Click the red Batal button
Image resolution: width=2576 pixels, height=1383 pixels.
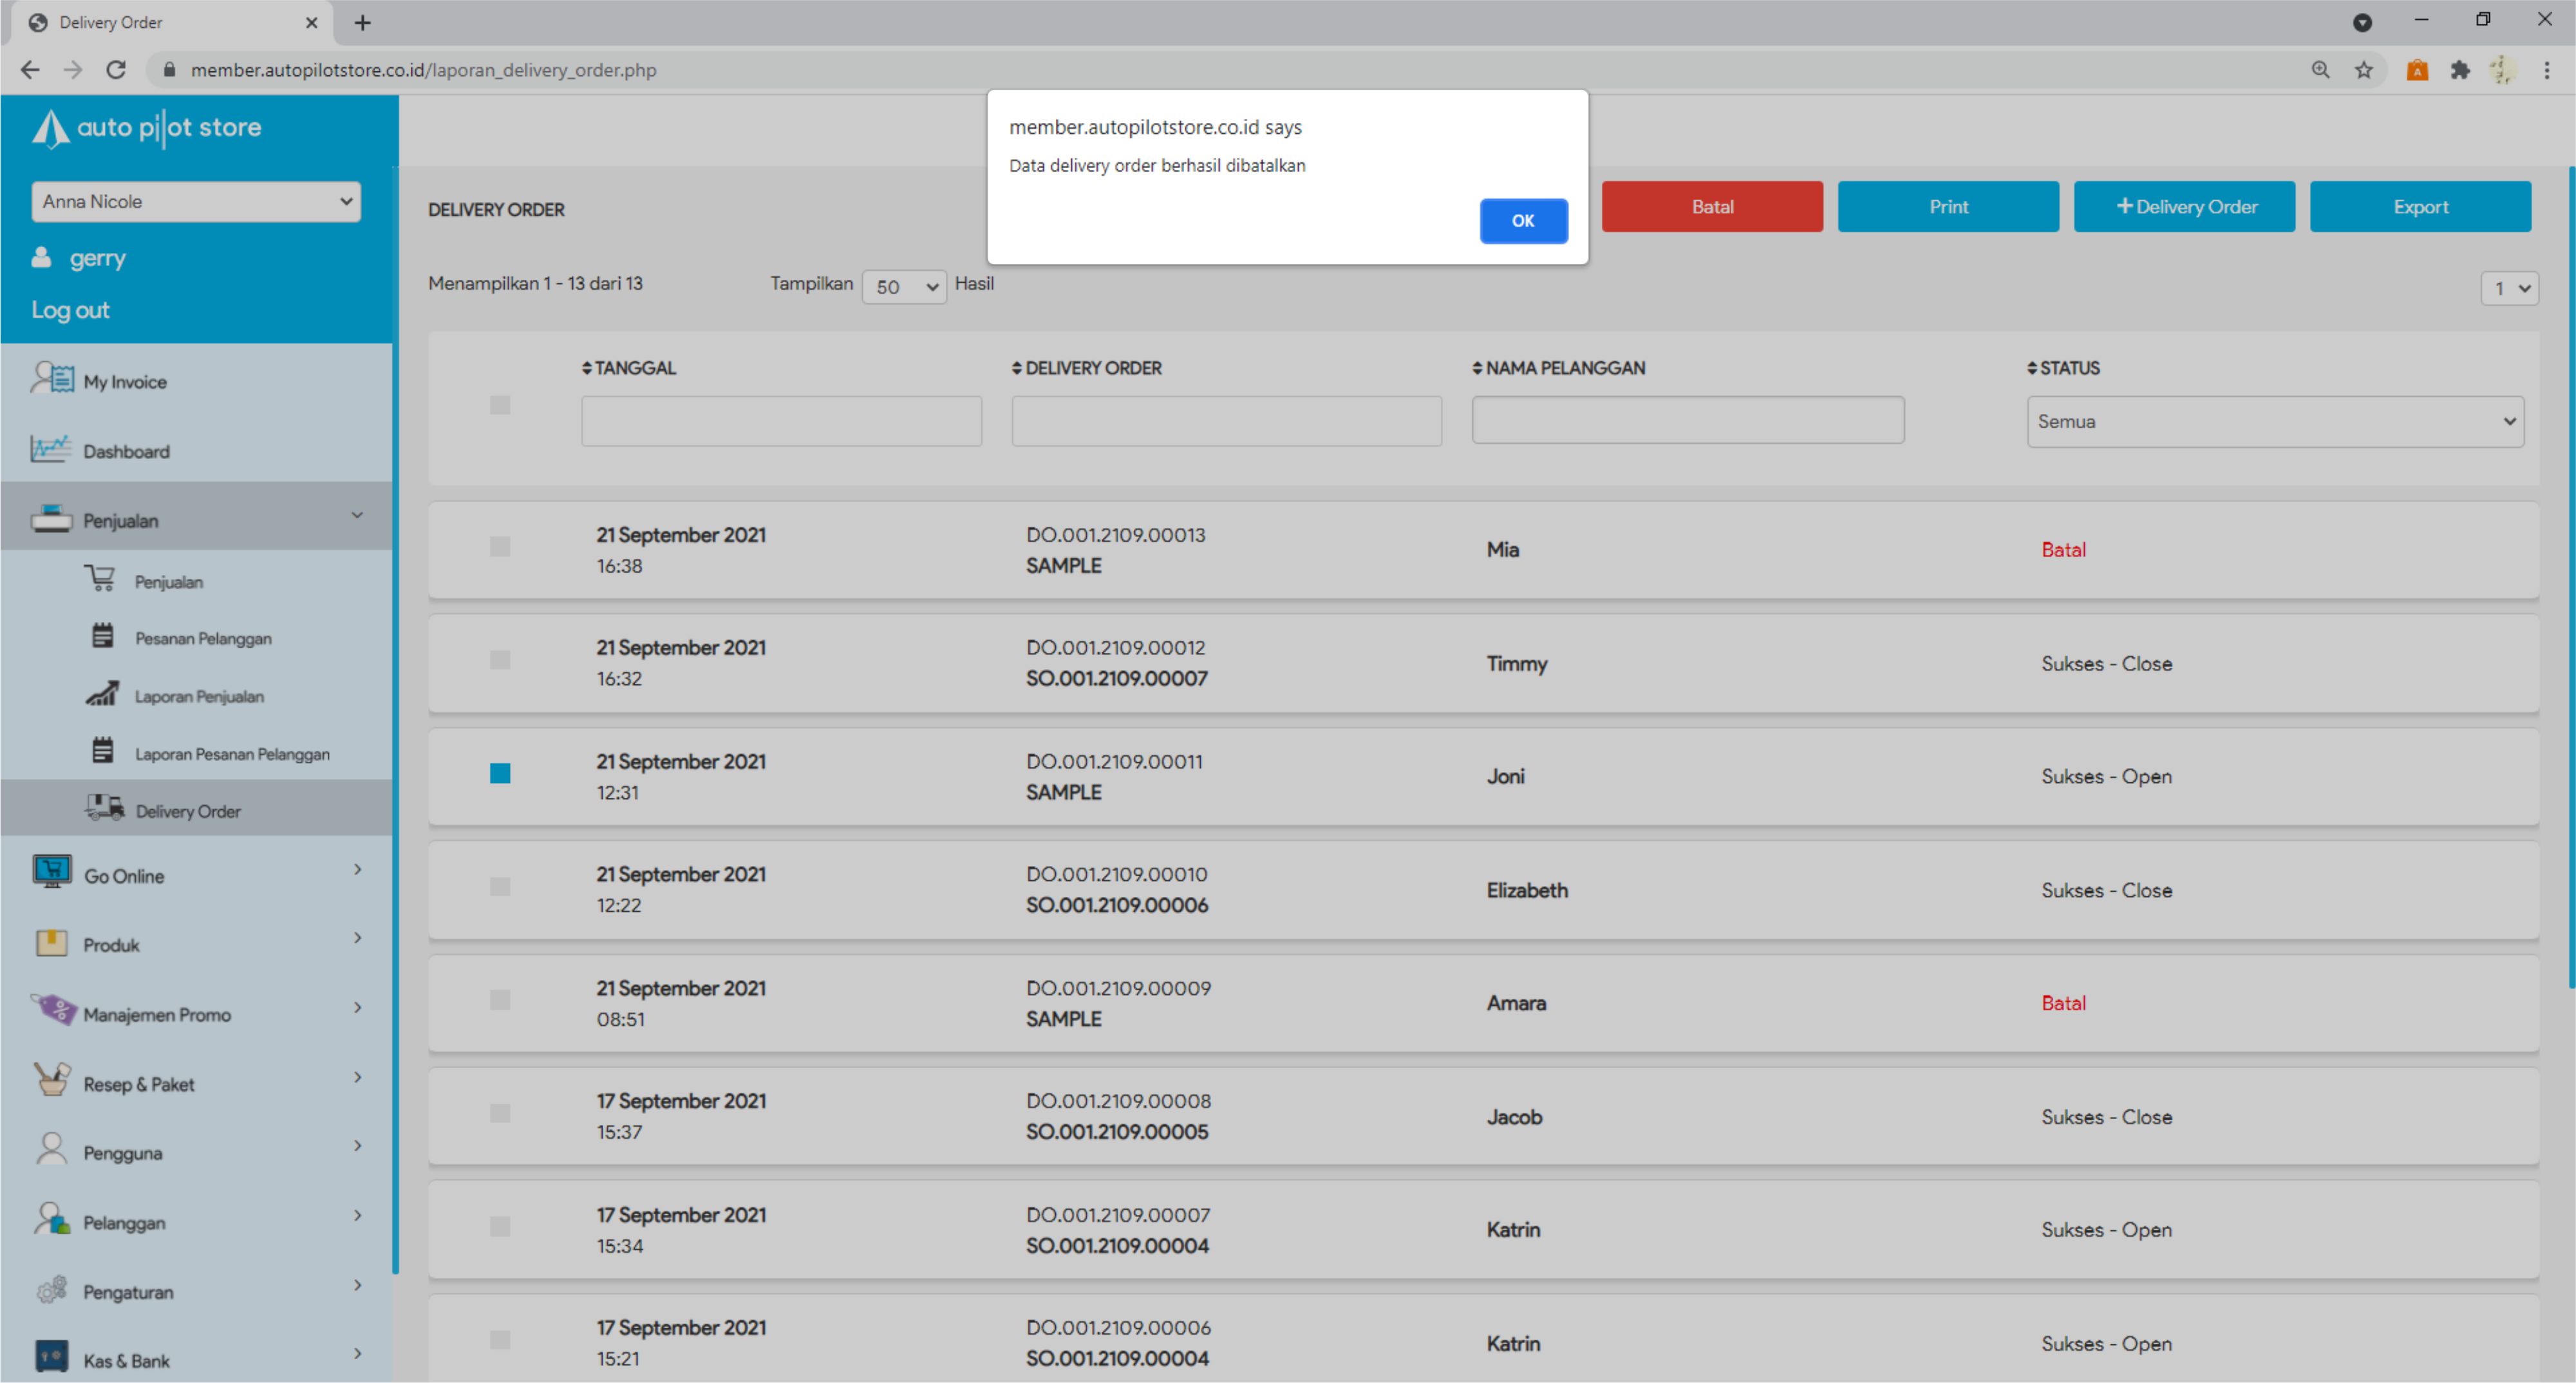tap(1712, 207)
